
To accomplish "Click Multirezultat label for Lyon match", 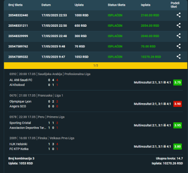I will point(152,104).
